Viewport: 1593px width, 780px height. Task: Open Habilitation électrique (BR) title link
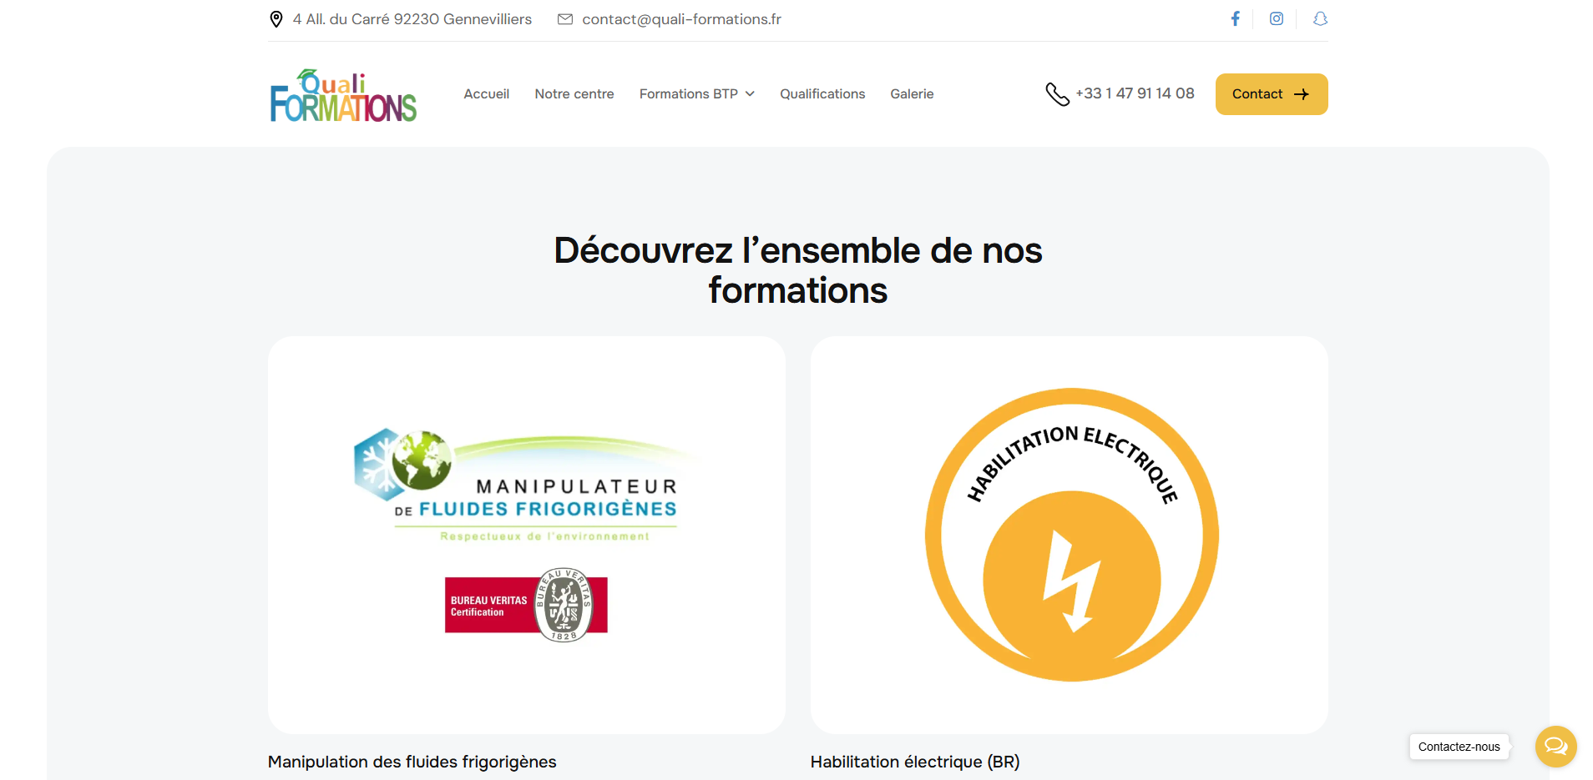(x=915, y=762)
